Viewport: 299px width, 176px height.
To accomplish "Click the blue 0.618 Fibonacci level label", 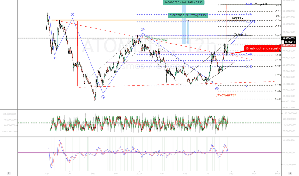I will coord(249,55).
